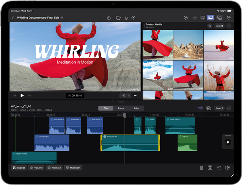Toggle timeline snapping icon
The image size is (242, 185).
tap(200, 108)
